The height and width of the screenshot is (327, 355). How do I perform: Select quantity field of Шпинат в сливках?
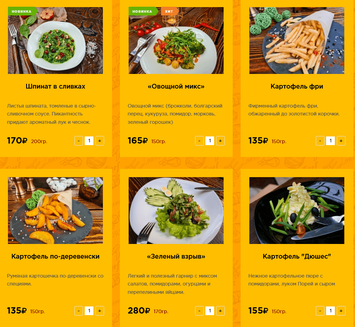point(89,141)
